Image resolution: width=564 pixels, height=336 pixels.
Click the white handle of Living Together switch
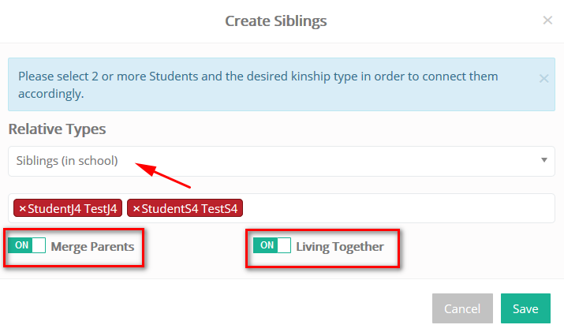tap(284, 245)
